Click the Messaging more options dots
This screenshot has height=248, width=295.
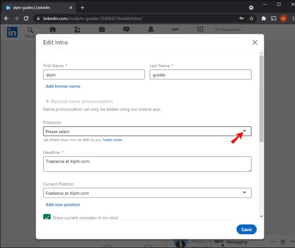tap(273, 242)
